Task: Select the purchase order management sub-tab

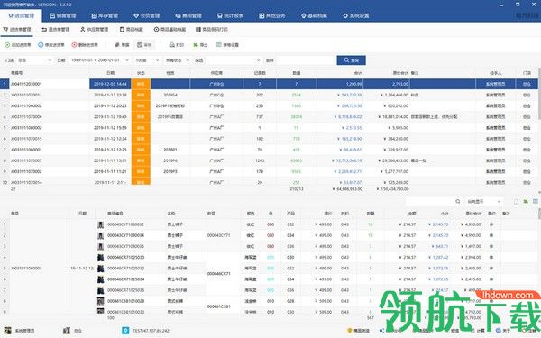Action: 17,30
